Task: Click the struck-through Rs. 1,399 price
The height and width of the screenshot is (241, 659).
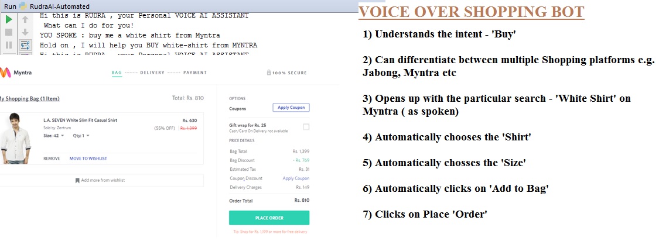Action: pos(189,128)
